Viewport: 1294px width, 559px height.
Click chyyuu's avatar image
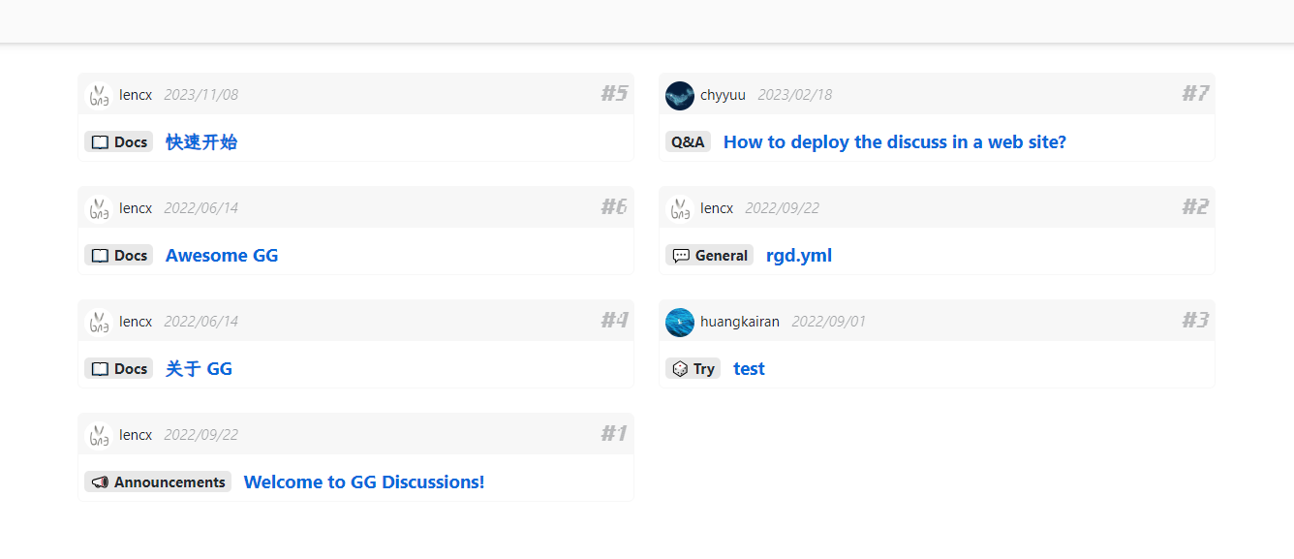pos(680,95)
